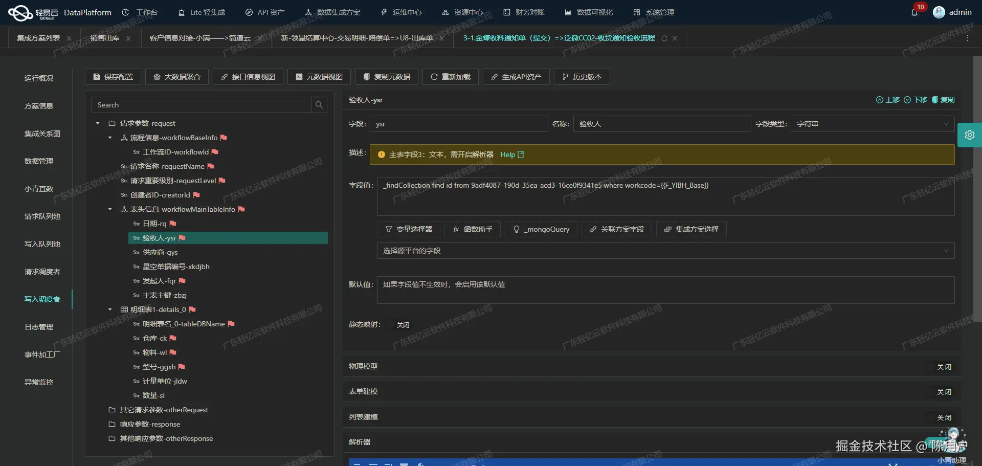Open the 运维中心 menu item
982x466 pixels.
coord(401,12)
